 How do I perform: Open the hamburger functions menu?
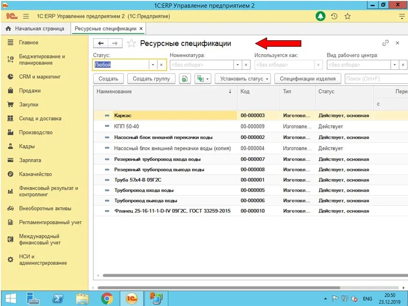pyautogui.click(x=26, y=16)
